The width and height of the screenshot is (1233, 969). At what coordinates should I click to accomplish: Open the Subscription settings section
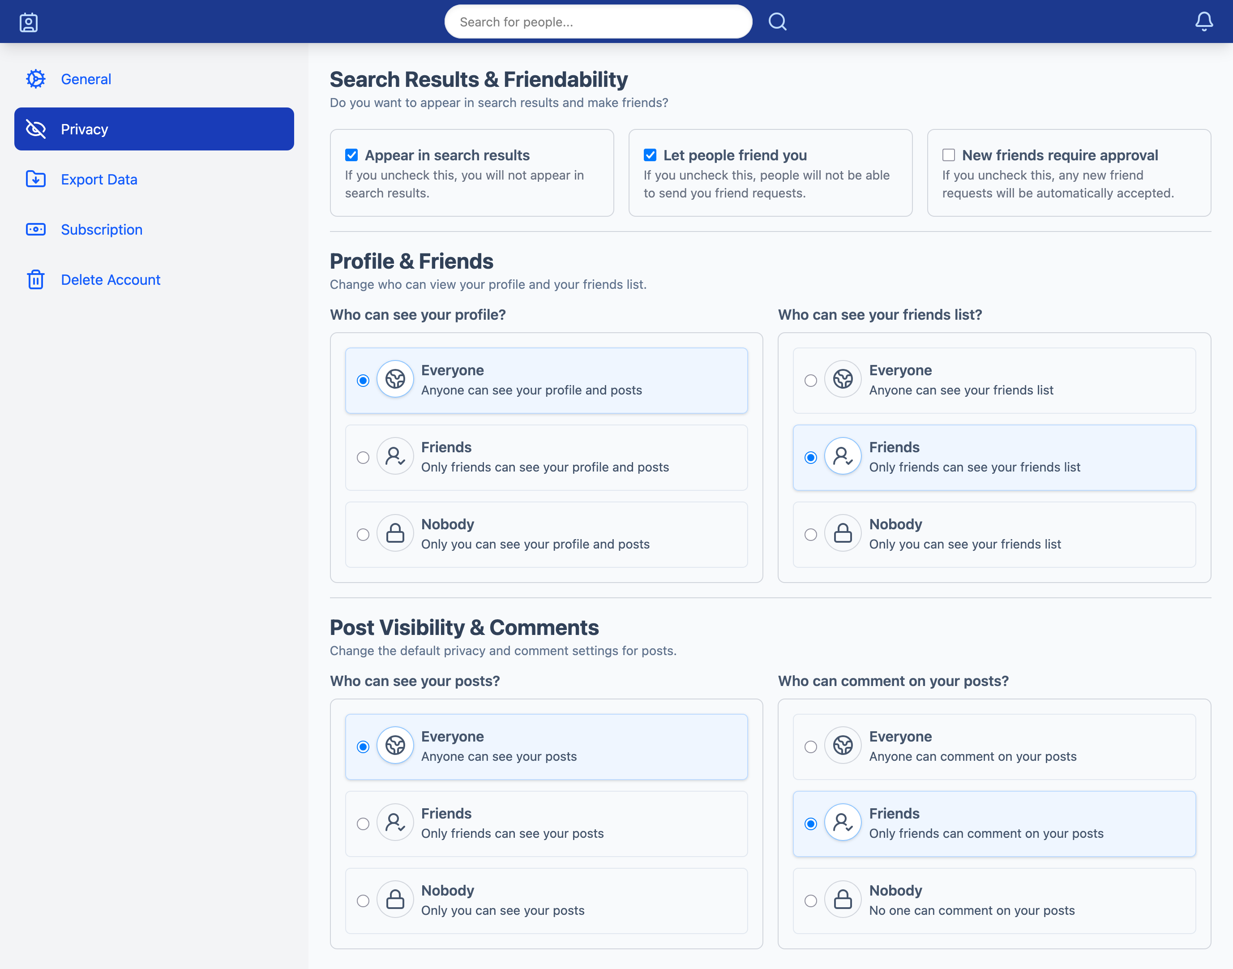(x=102, y=229)
